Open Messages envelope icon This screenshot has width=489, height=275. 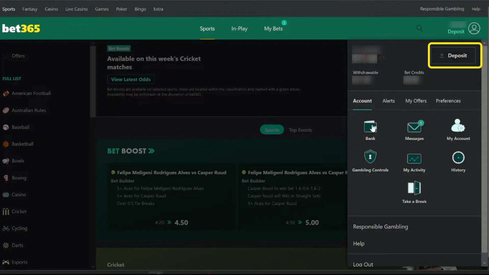coord(414,127)
